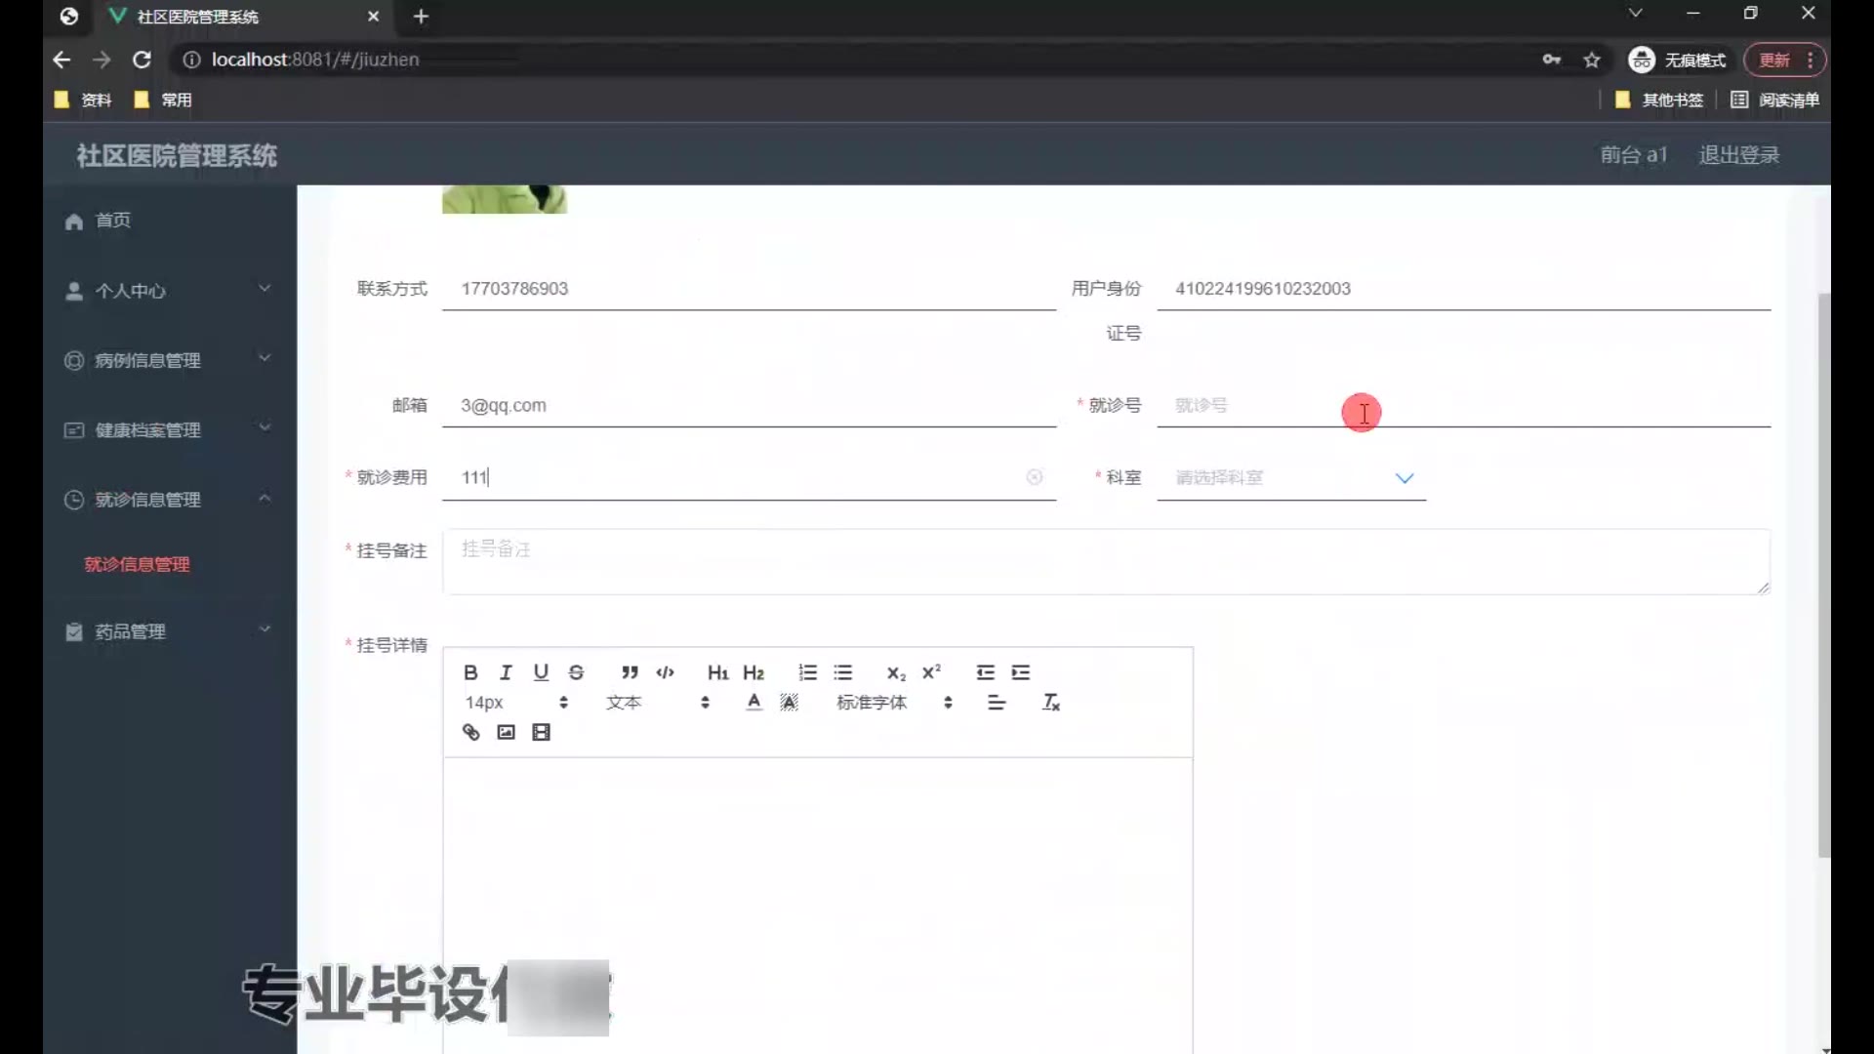Open the saved passwords key icon

tap(1551, 60)
